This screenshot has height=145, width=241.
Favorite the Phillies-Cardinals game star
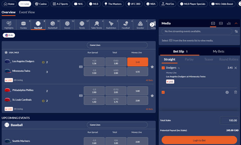coord(152,96)
